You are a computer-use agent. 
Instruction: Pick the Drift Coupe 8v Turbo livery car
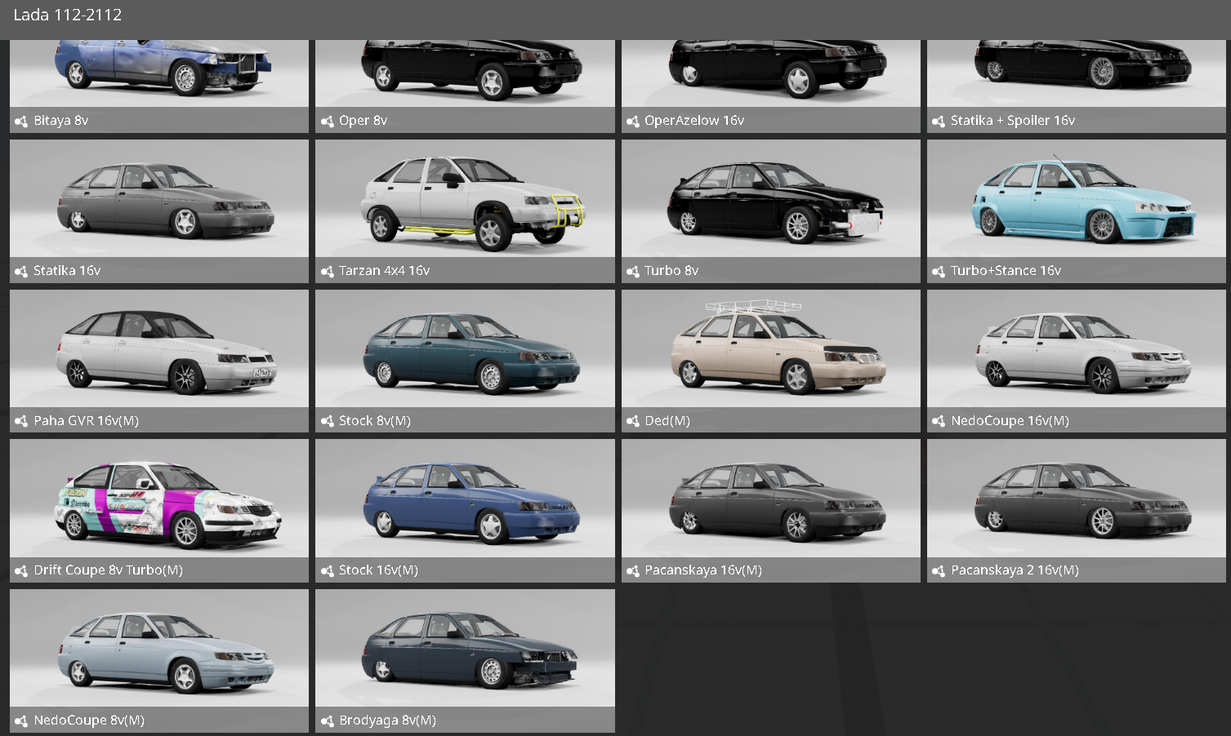click(159, 499)
